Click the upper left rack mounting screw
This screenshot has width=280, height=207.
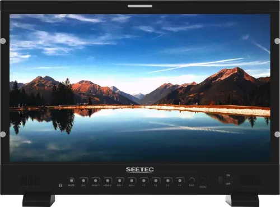click(3, 41)
